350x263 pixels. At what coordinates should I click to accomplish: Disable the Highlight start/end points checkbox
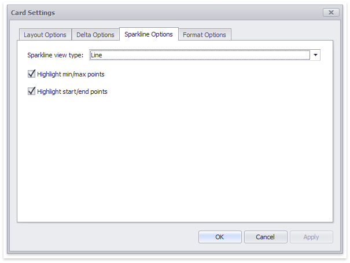(x=32, y=92)
